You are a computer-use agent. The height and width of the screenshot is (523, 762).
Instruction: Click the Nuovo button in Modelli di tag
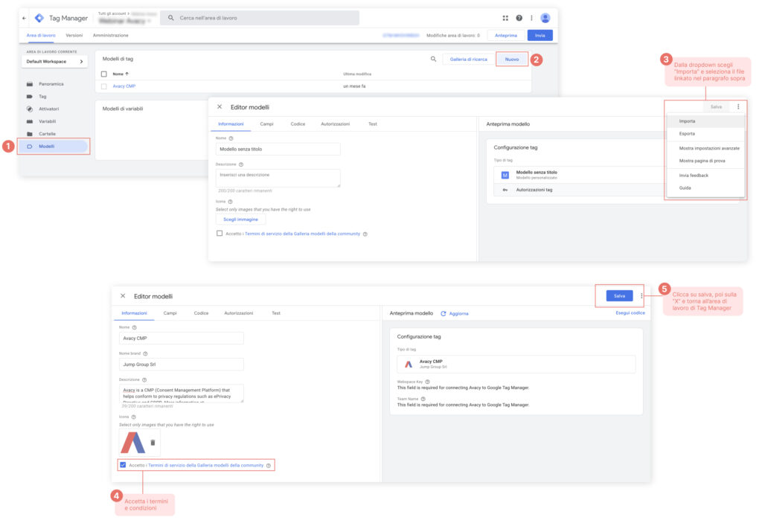tap(512, 60)
